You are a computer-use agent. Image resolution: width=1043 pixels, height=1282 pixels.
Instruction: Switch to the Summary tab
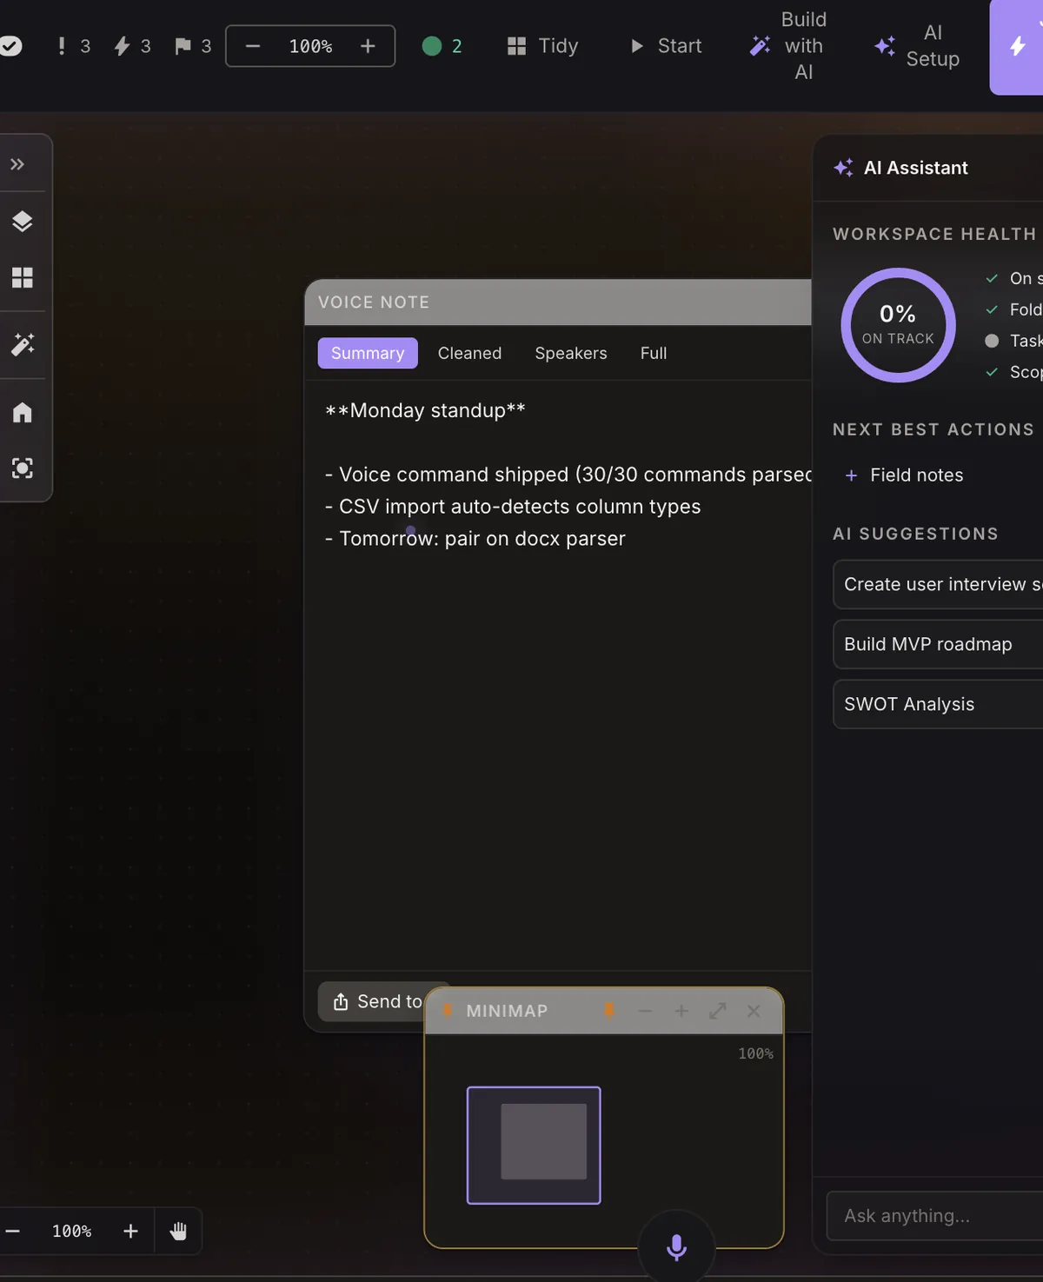coord(368,353)
